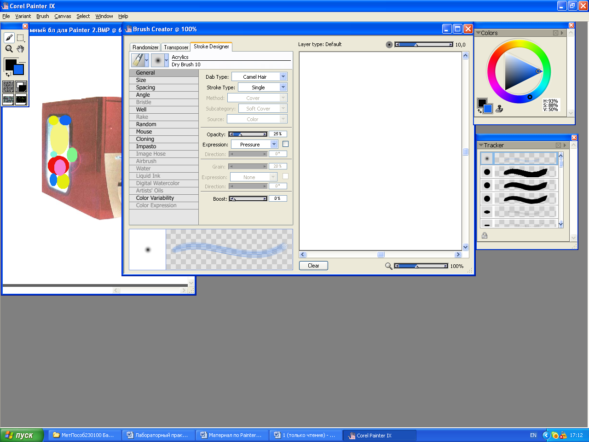This screenshot has width=589, height=442.
Task: Select the first faint brush entry in Tracker
Action: (x=519, y=158)
